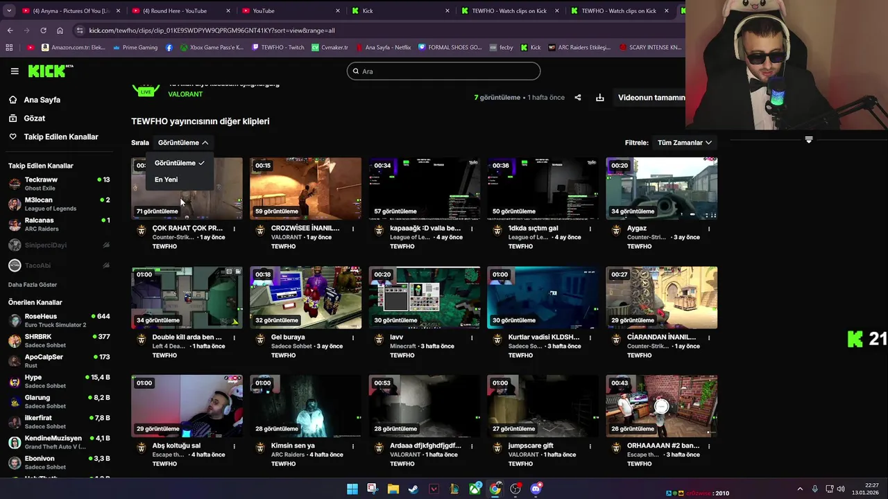Open the bookmarks bar apps grid
This screenshot has width=888, height=499.
pos(9,48)
